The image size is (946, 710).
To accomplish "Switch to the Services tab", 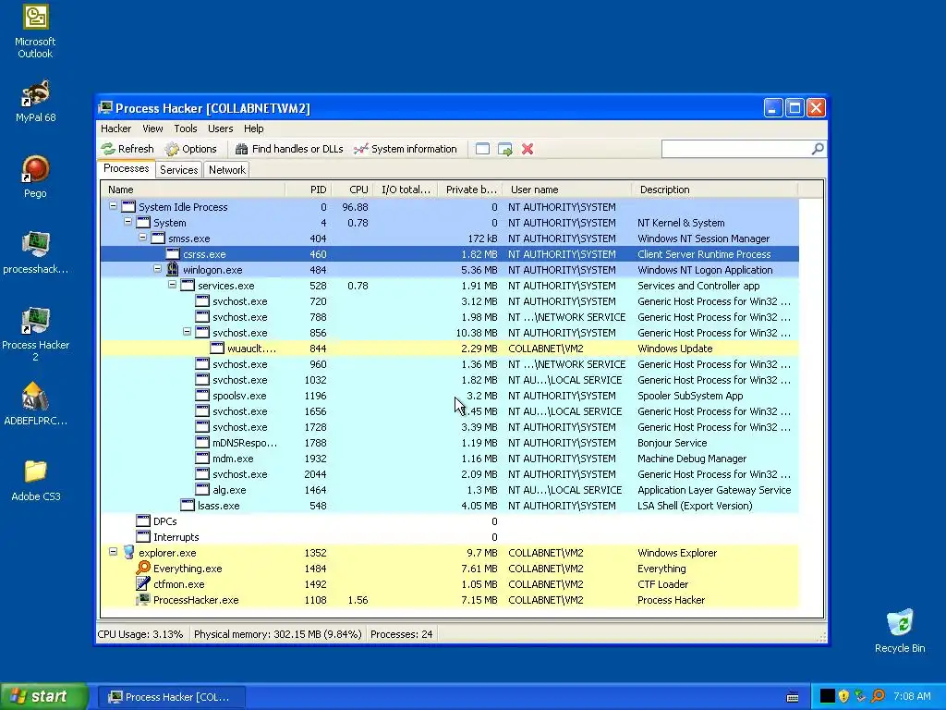I will (x=178, y=170).
